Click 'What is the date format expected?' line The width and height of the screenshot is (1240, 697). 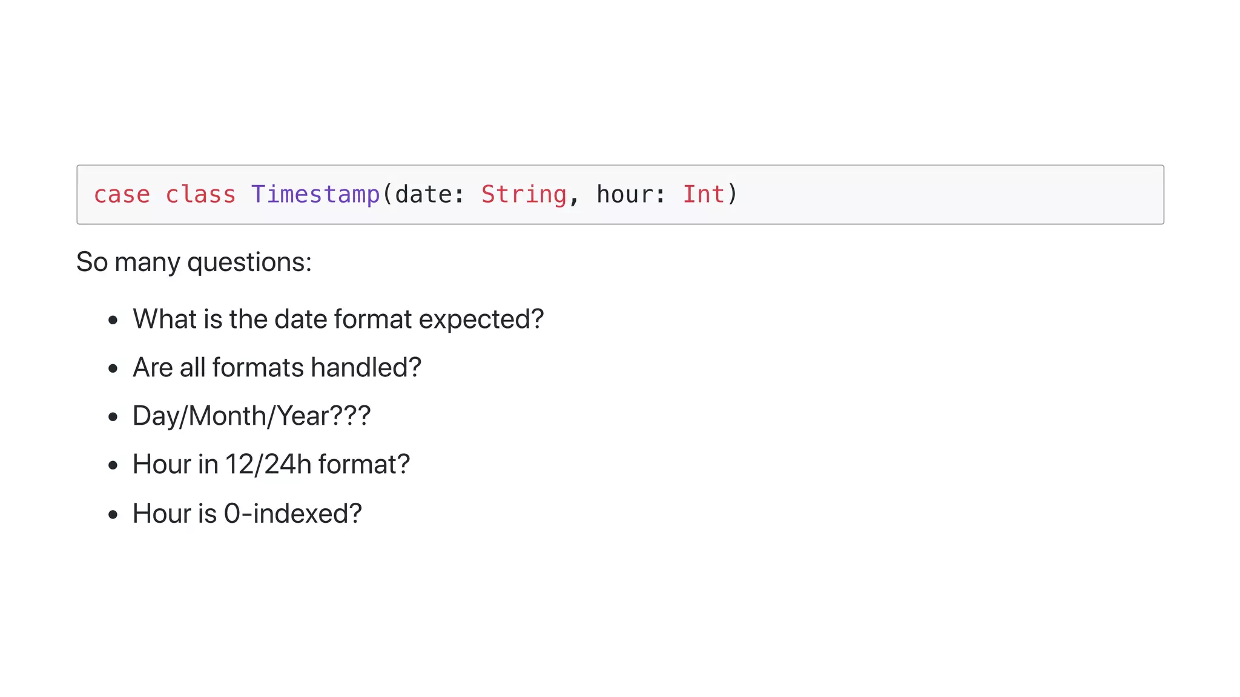coord(338,319)
